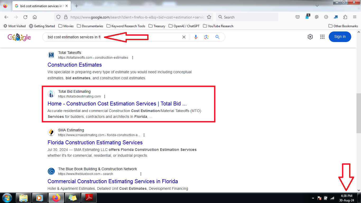This screenshot has width=361, height=203.
Task: Click the Sign in button
Action: pos(340,37)
